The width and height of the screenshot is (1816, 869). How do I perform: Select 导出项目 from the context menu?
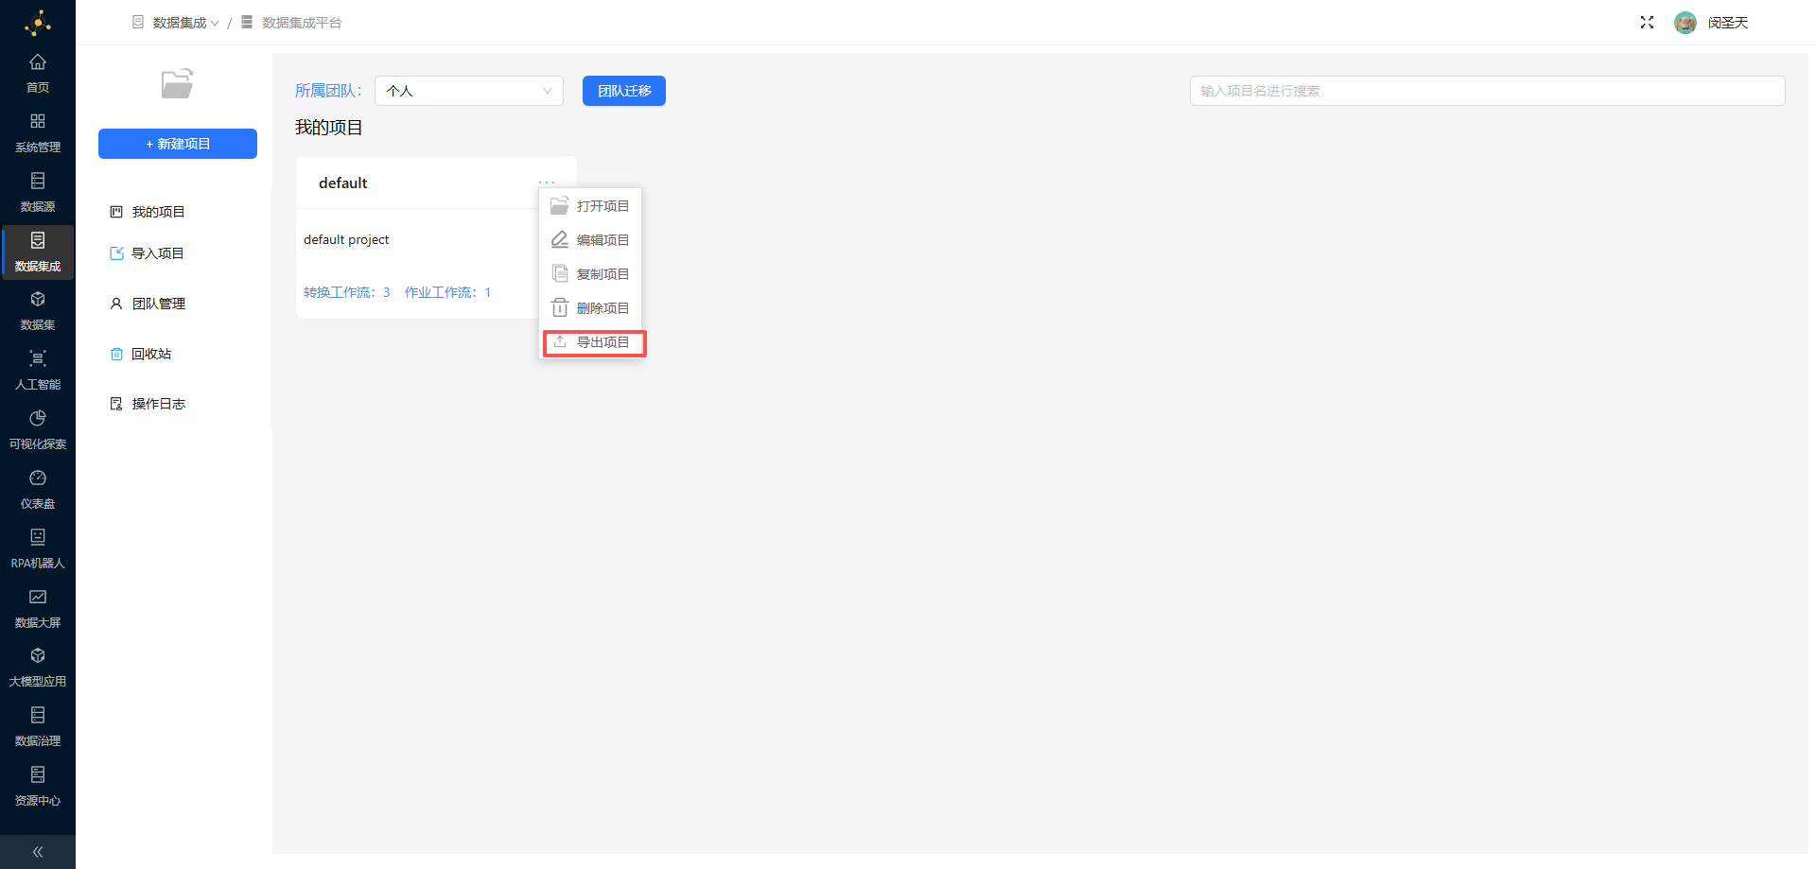click(x=594, y=342)
